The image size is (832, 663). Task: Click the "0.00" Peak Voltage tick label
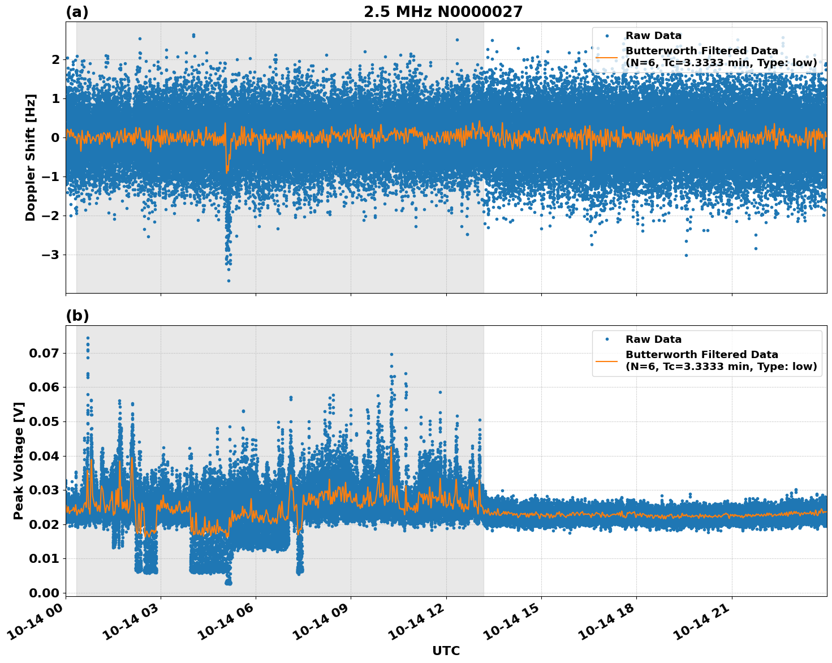pyautogui.click(x=44, y=592)
